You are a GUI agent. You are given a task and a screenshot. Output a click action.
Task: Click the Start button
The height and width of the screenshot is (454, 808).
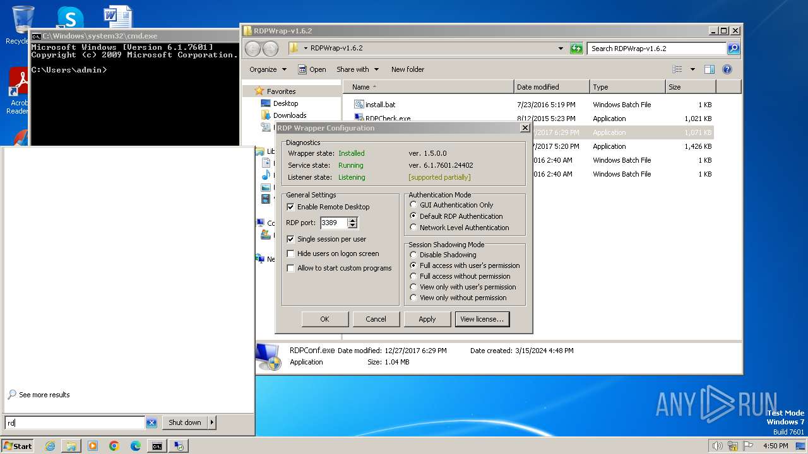click(x=18, y=446)
